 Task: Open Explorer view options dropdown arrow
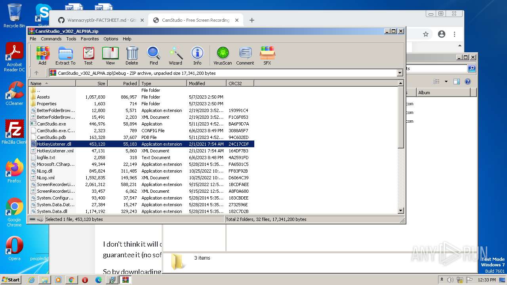446,82
